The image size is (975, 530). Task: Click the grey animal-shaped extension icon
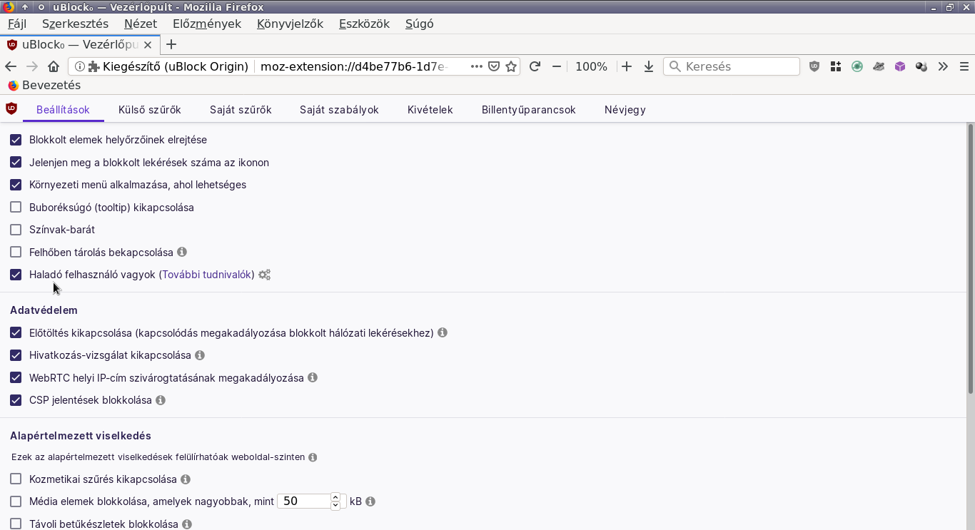pyautogui.click(x=879, y=66)
